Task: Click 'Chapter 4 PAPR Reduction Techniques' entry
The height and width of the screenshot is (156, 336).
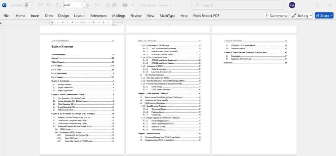Action: tap(169, 94)
